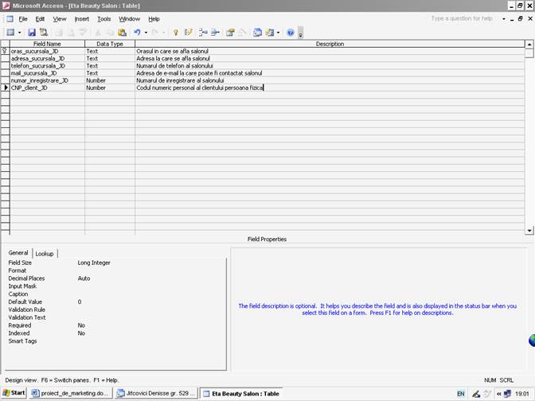Select the General properties tab
Viewport: 535px width, 401px height.
[18, 253]
